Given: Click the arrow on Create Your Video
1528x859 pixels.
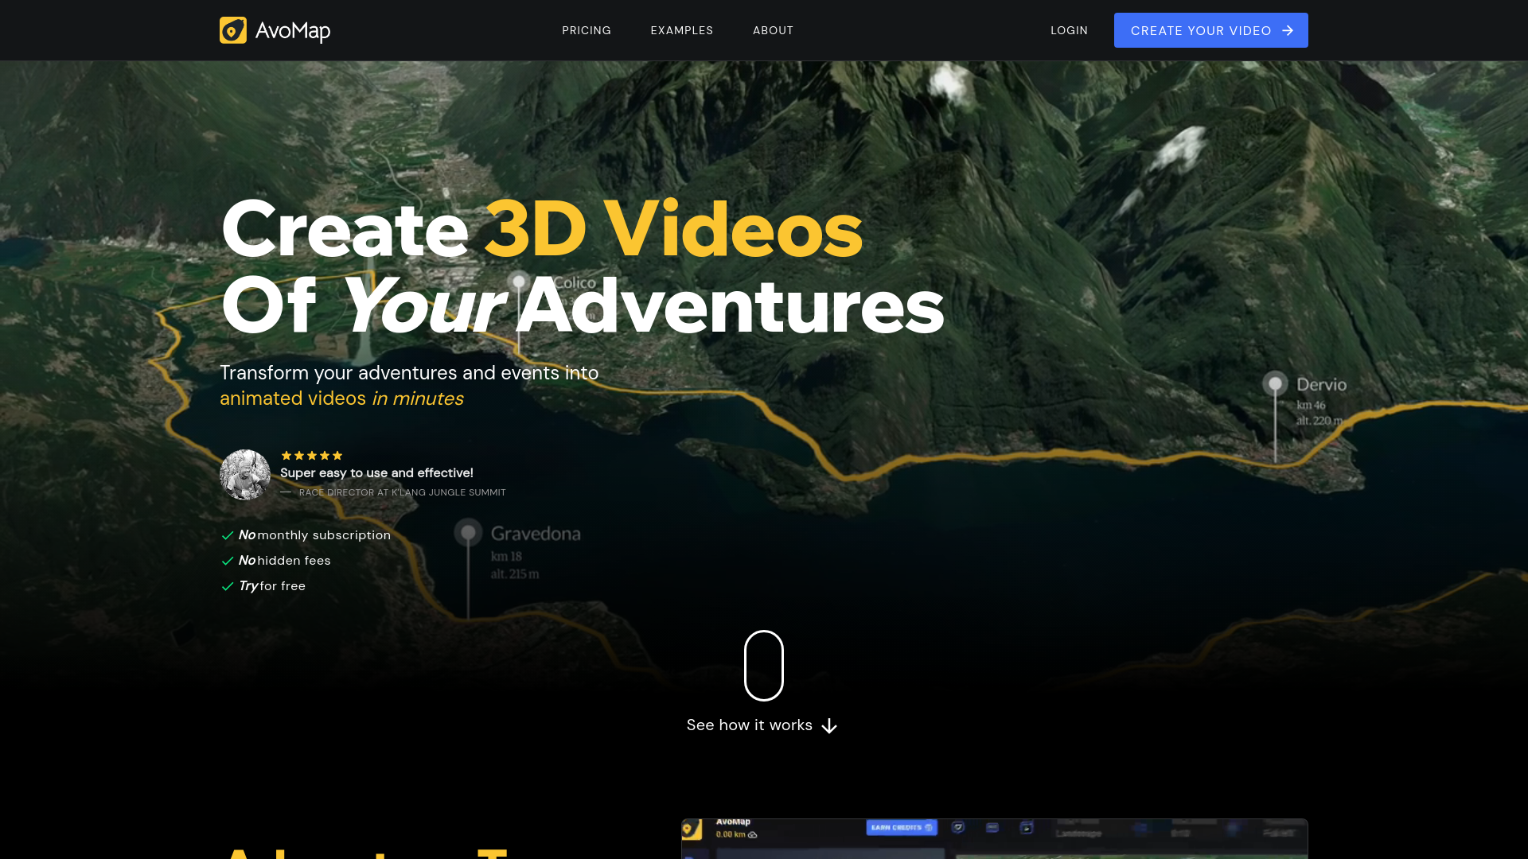Looking at the screenshot, I should (1288, 30).
